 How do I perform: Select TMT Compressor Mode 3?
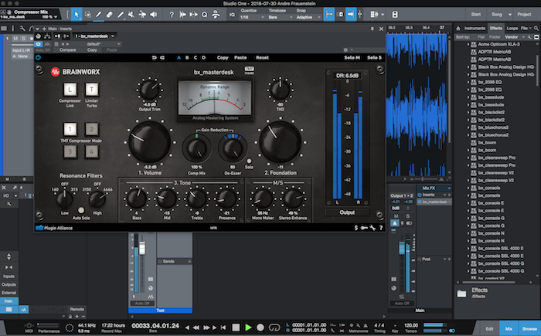(x=70, y=151)
